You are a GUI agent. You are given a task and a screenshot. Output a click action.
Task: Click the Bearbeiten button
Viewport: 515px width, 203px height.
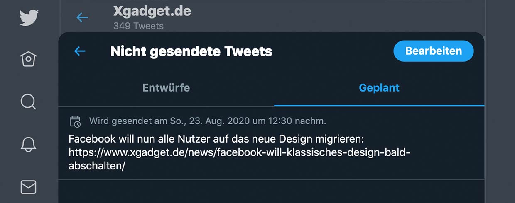click(434, 51)
